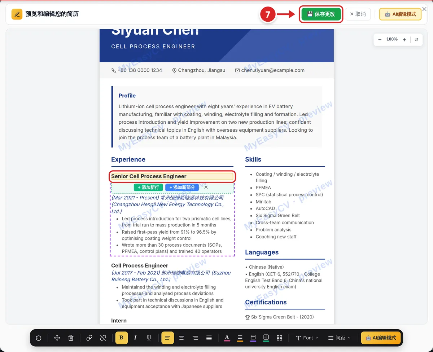Open the text color picker (A)
This screenshot has height=352, width=433.
227,338
